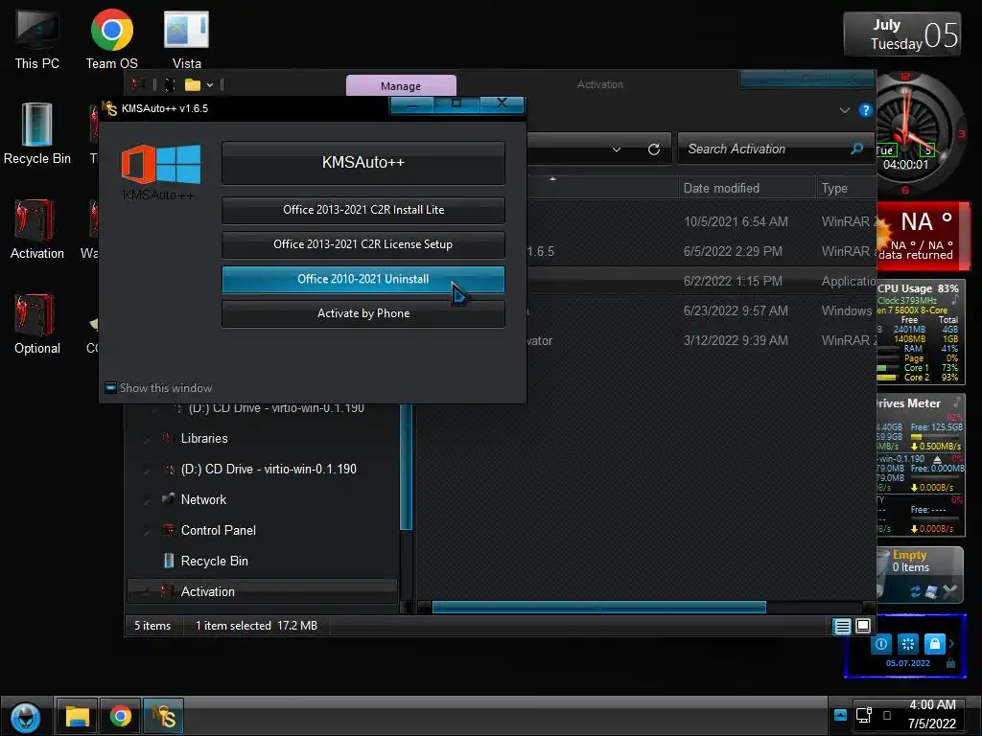
Task: Open the quick access folder icon in Explorer toolbar
Action: click(192, 84)
